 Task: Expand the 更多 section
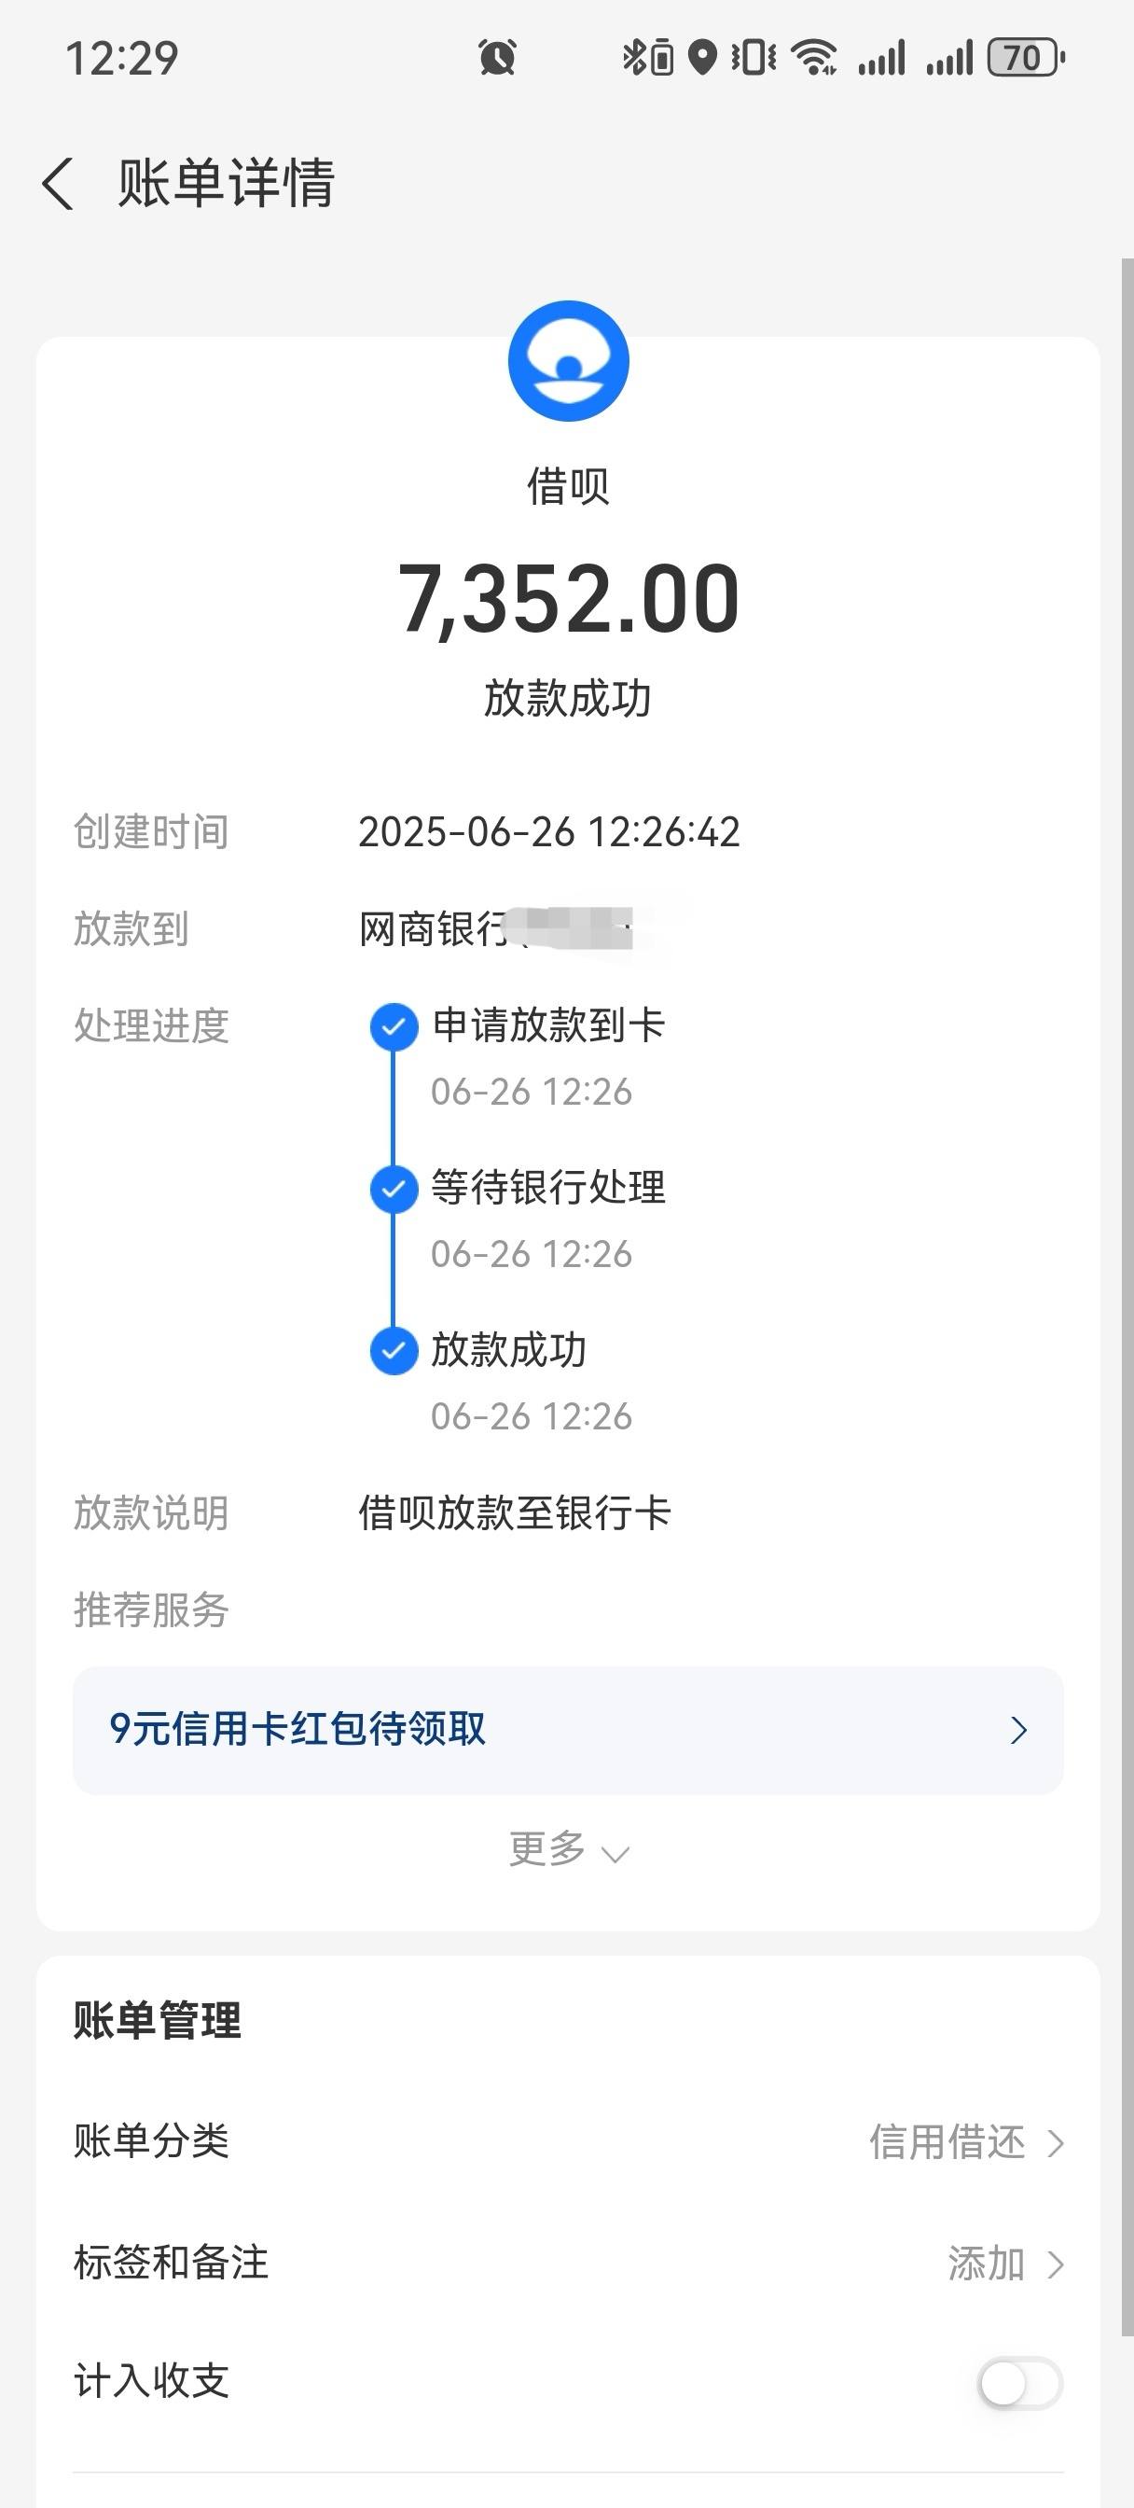point(569,1850)
